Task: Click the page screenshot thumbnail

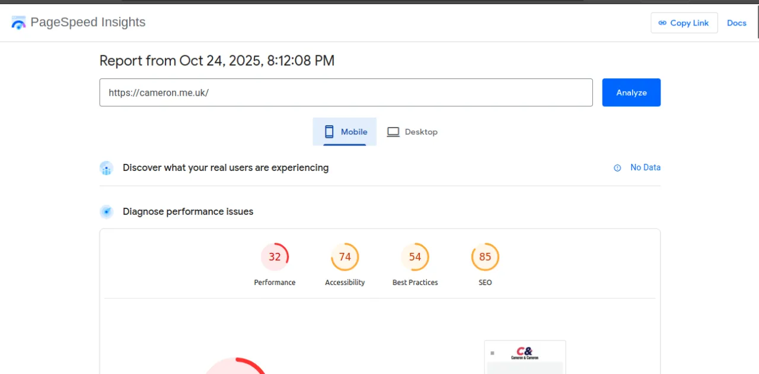Action: click(525, 356)
